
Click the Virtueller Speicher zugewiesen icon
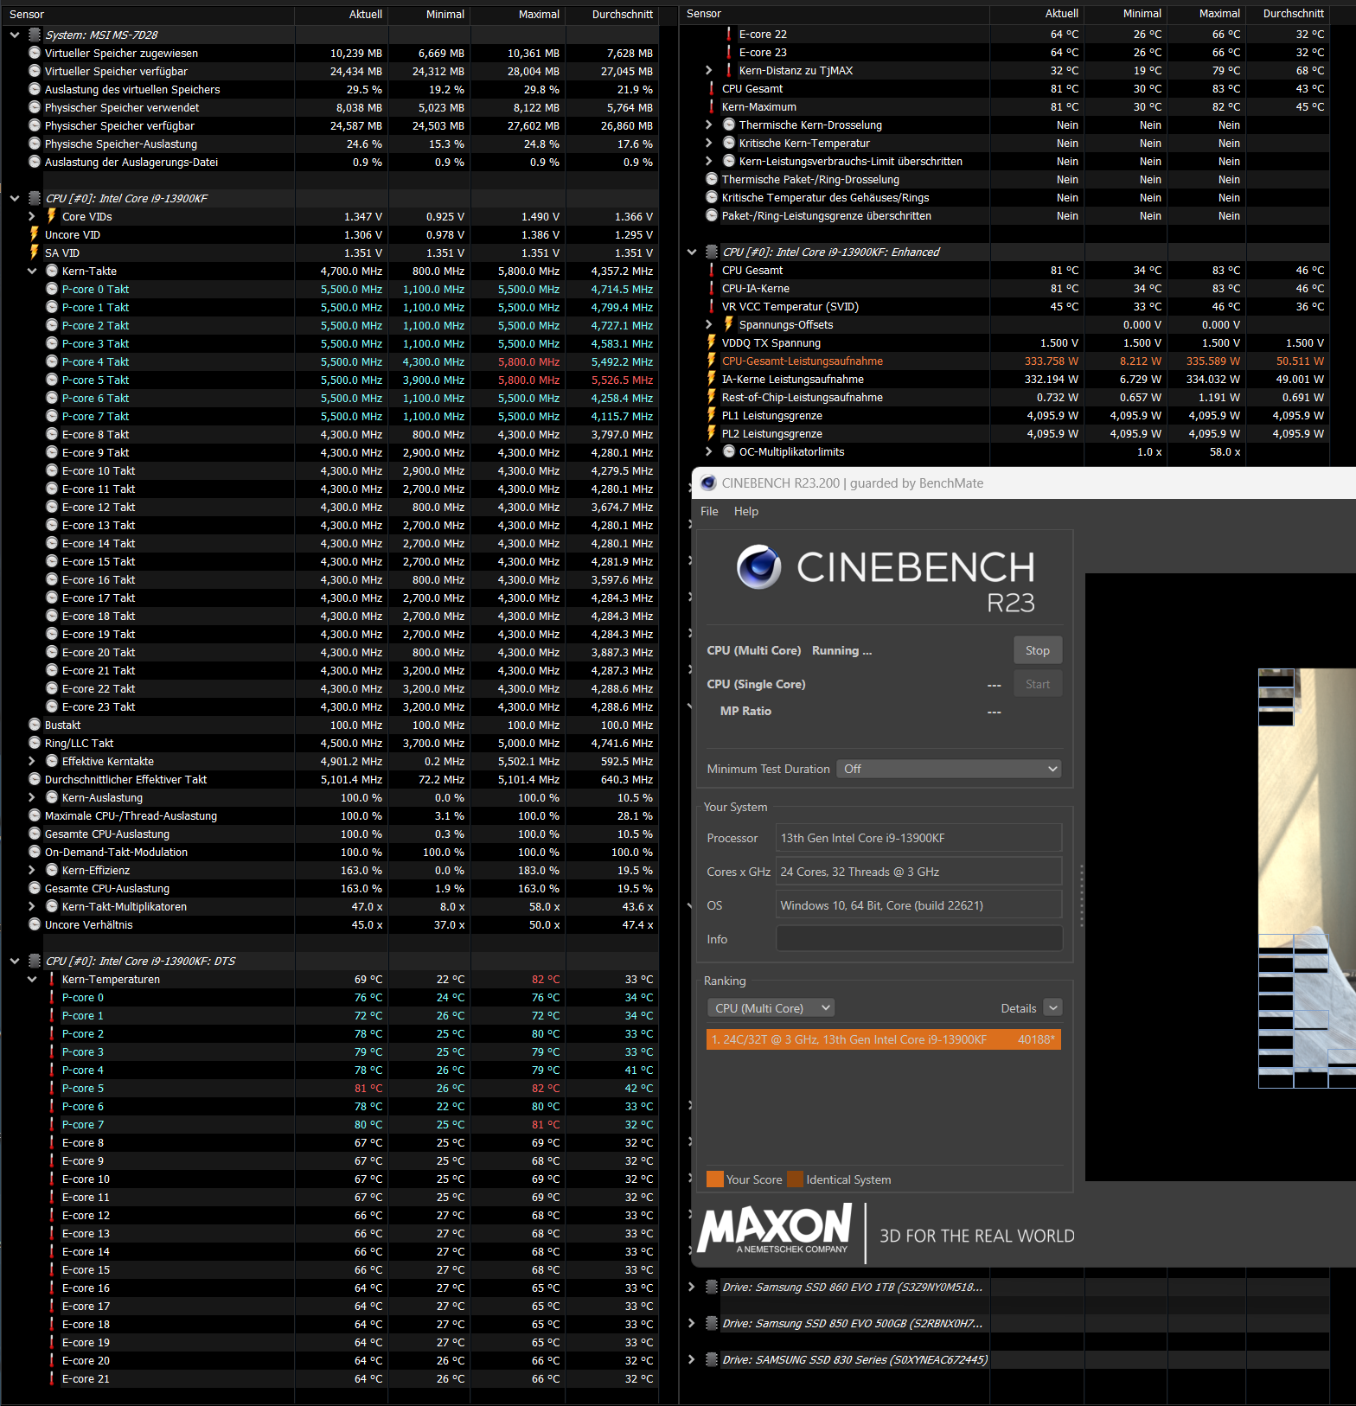35,53
